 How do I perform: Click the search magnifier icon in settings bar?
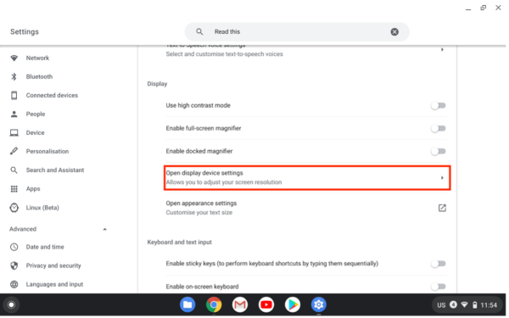click(x=199, y=31)
